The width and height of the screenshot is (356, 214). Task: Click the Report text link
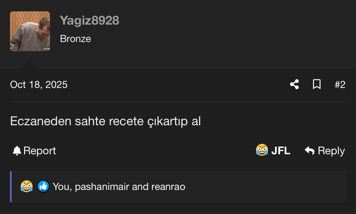(x=40, y=151)
